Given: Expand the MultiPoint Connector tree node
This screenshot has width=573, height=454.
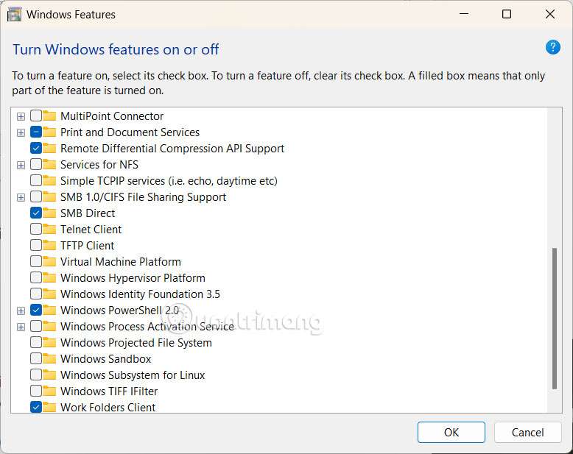Looking at the screenshot, I should tap(21, 116).
